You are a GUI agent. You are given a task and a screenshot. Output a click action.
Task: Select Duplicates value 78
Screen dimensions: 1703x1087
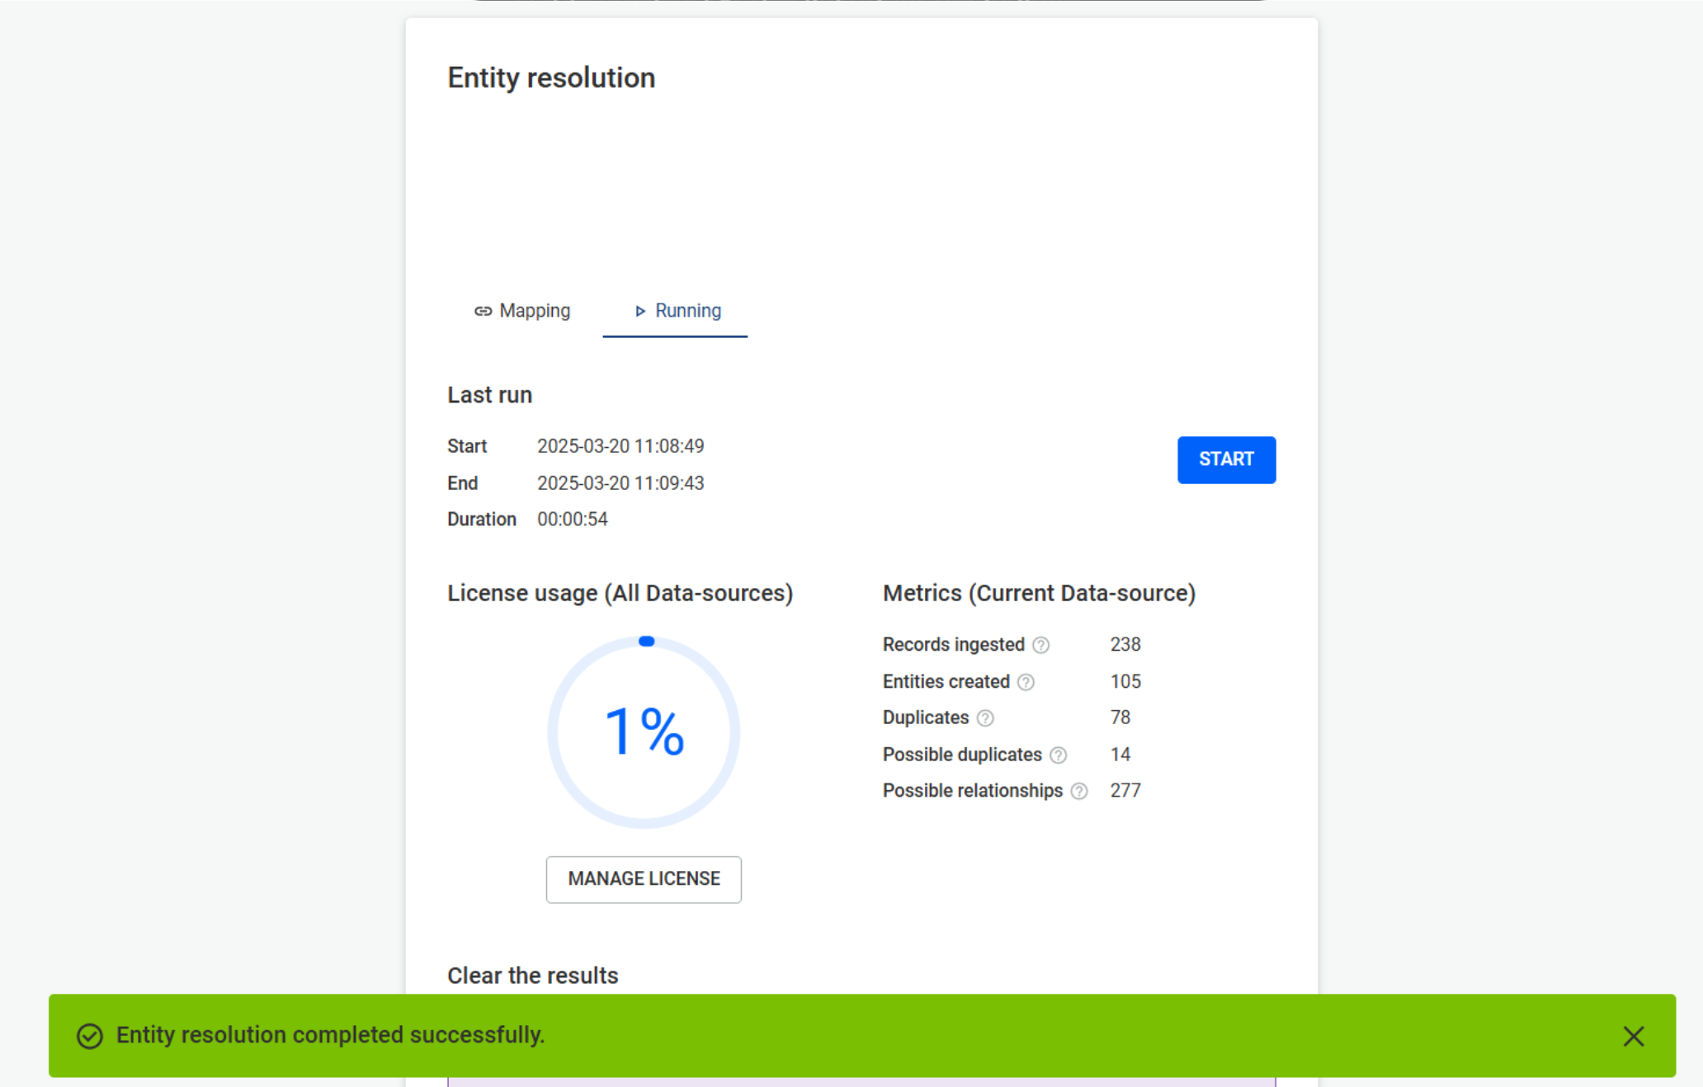[1120, 718]
